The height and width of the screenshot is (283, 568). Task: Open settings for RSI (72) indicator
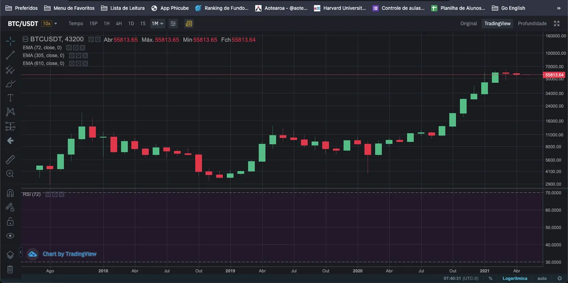[55, 194]
